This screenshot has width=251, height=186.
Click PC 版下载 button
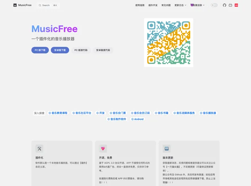pyautogui.click(x=40, y=50)
